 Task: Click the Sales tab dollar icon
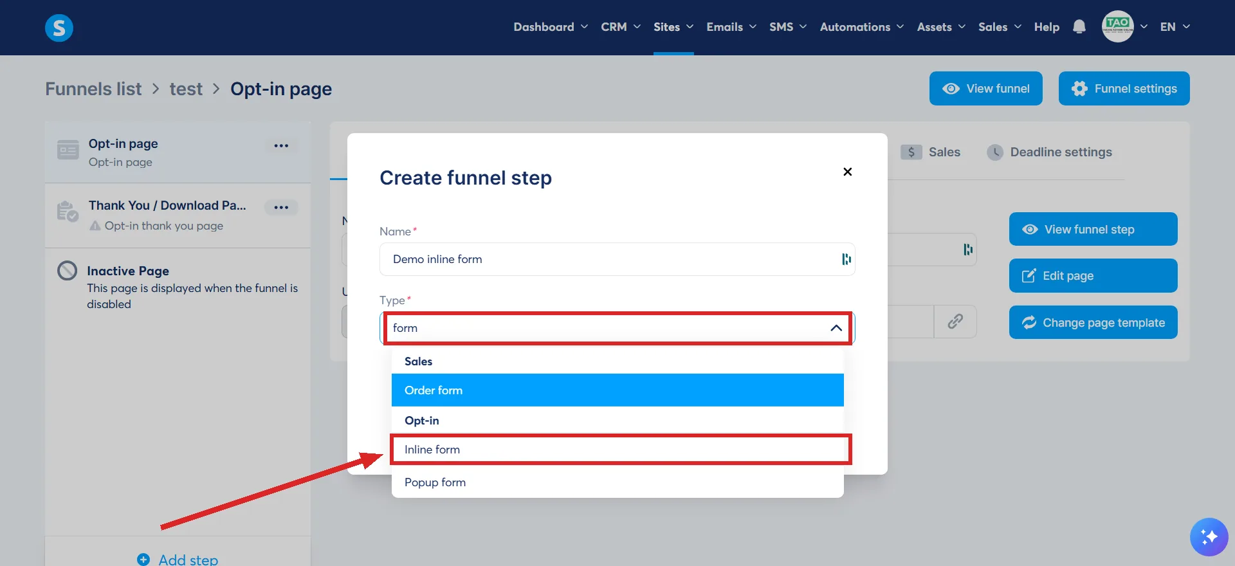click(911, 152)
